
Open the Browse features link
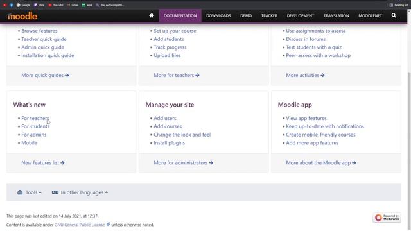(39, 31)
